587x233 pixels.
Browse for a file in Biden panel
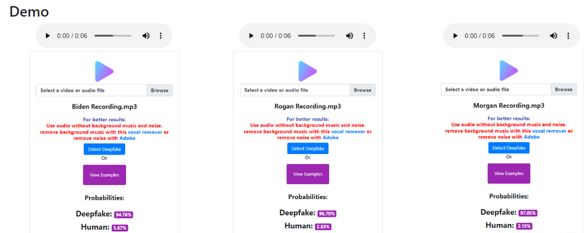point(160,90)
